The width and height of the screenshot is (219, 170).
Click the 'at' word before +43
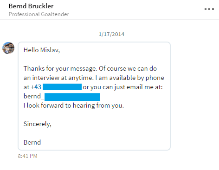26,87
